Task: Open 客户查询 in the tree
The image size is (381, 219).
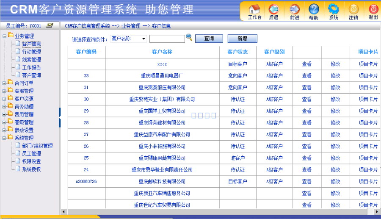Action: (x=31, y=75)
